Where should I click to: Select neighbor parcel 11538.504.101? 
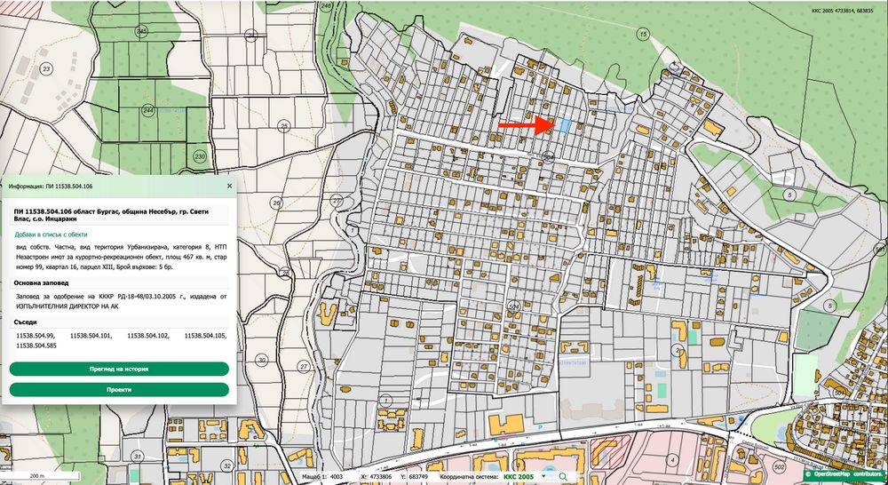coord(91,336)
